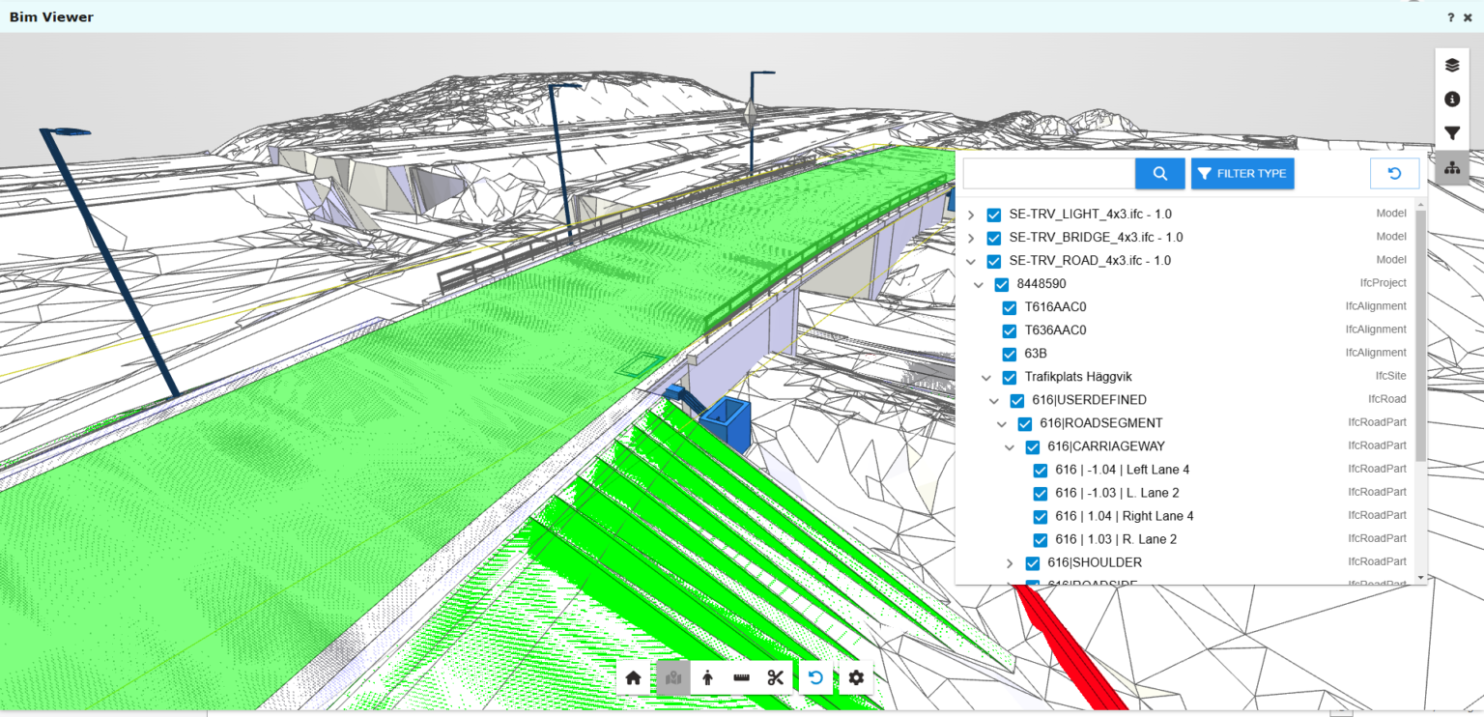
Task: Toggle the Left Lane 4 checkbox
Action: coord(1040,470)
